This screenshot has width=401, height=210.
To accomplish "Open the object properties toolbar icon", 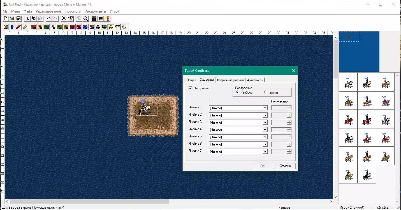I will point(70,19).
